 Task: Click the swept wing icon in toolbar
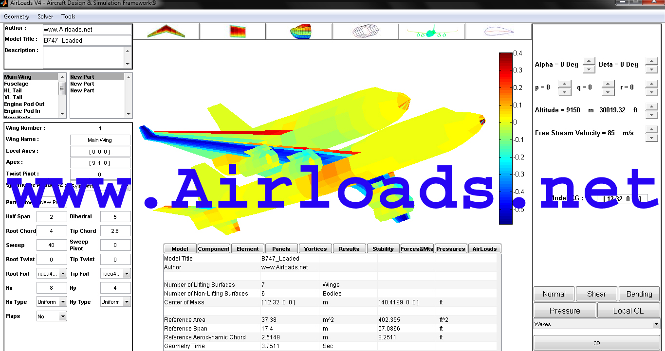point(166,32)
